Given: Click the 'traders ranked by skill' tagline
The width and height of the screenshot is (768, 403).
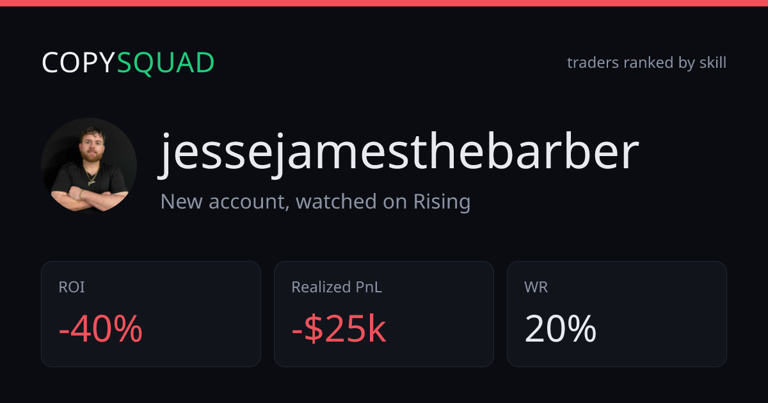Looking at the screenshot, I should point(646,63).
